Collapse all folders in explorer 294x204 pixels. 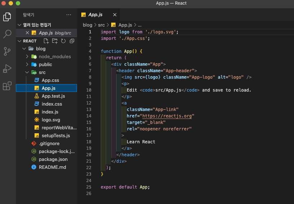pos(72,41)
